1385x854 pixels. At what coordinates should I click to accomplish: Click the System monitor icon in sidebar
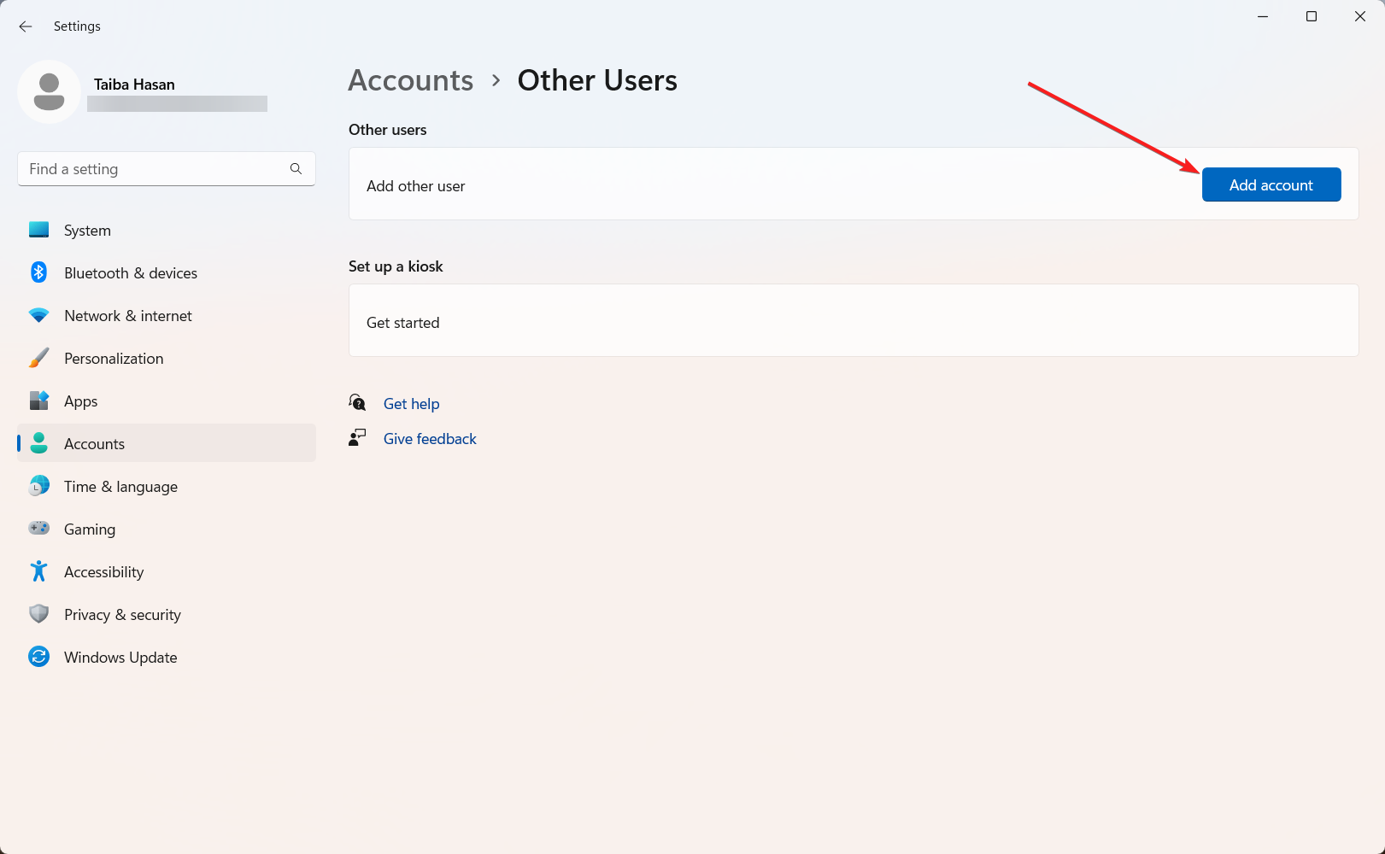pos(38,230)
